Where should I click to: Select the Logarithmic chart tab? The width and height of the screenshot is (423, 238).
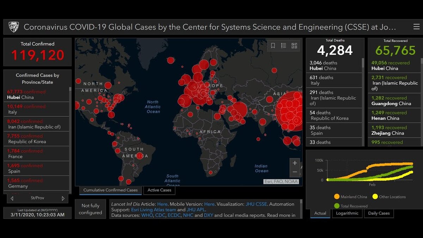(347, 213)
